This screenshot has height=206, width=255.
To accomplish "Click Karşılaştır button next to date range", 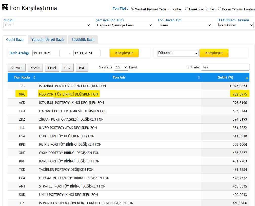I will tap(124, 53).
